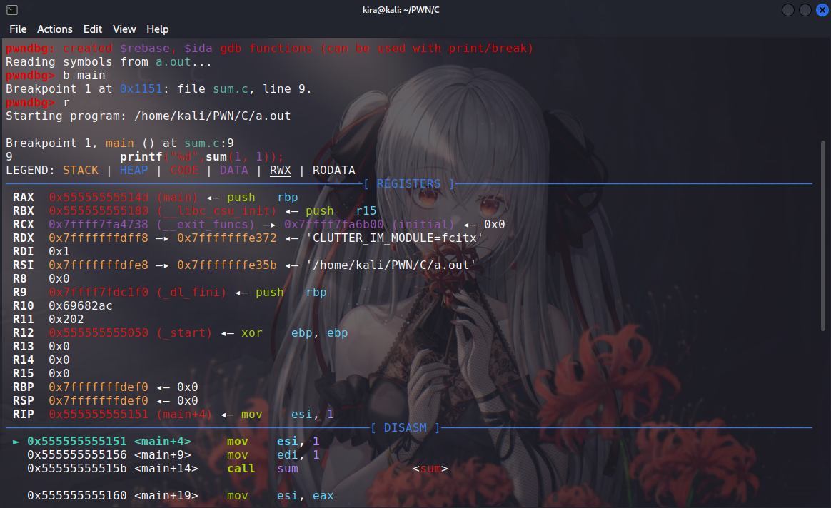Click the R13 register label
The height and width of the screenshot is (508, 831).
coord(24,347)
